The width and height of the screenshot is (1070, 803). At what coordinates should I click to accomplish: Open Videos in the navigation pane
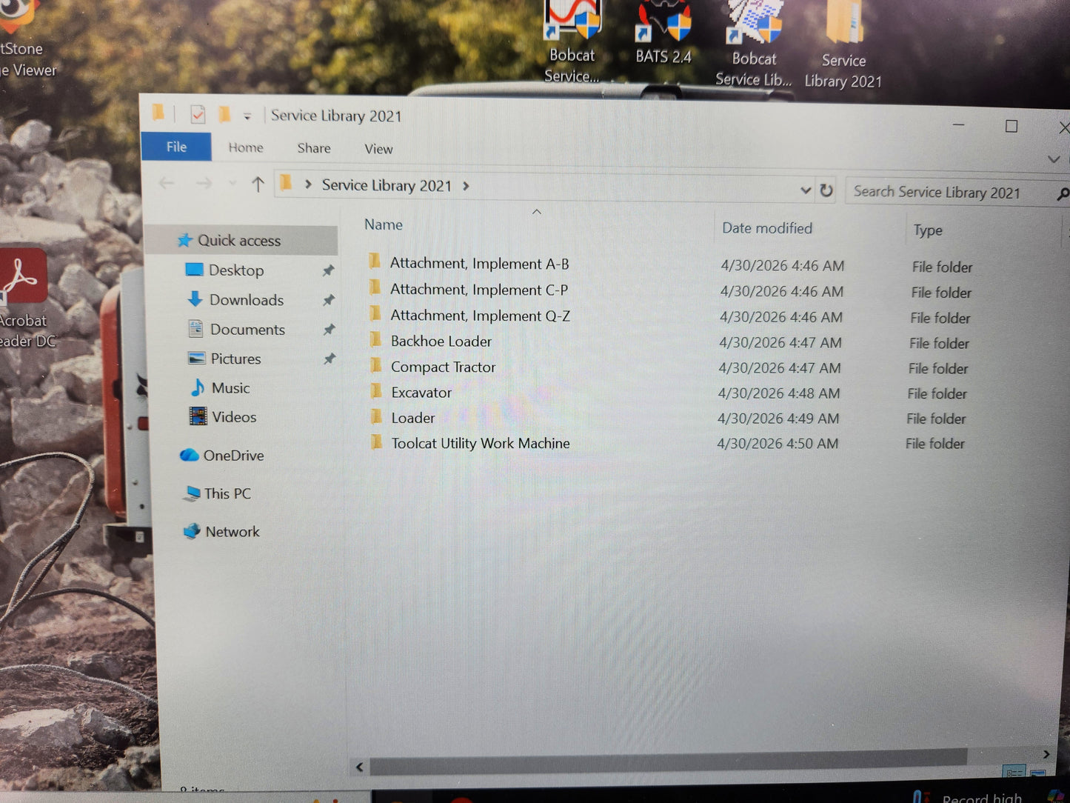233,417
